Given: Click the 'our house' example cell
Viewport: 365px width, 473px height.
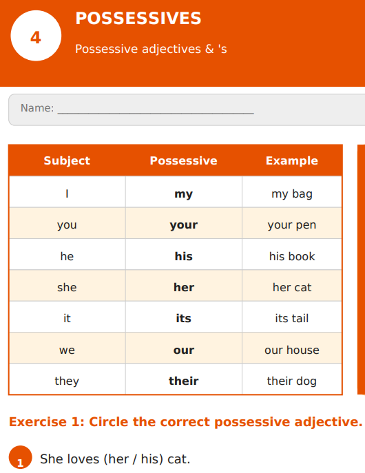Looking at the screenshot, I should (x=292, y=348).
